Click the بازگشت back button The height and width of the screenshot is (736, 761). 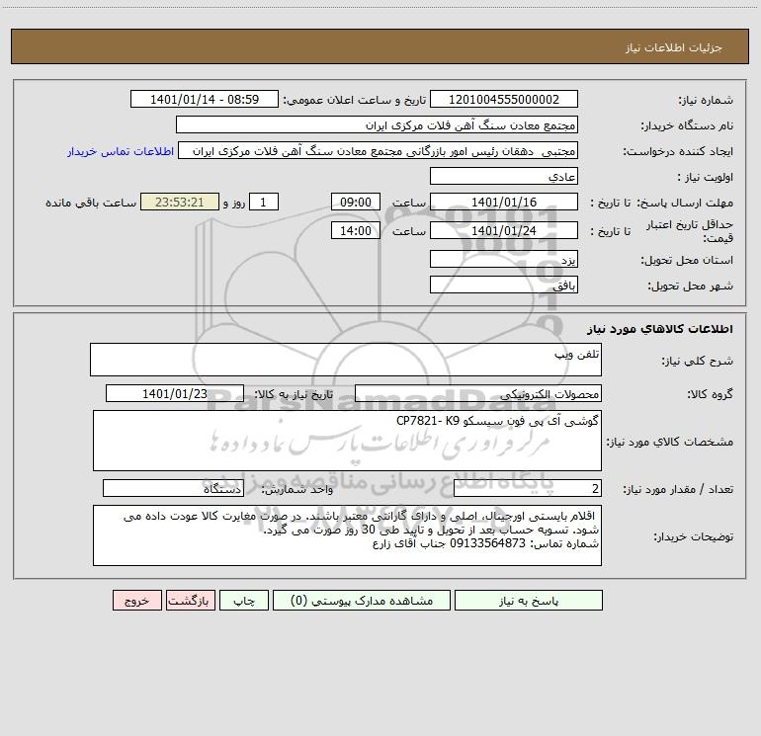tap(190, 601)
